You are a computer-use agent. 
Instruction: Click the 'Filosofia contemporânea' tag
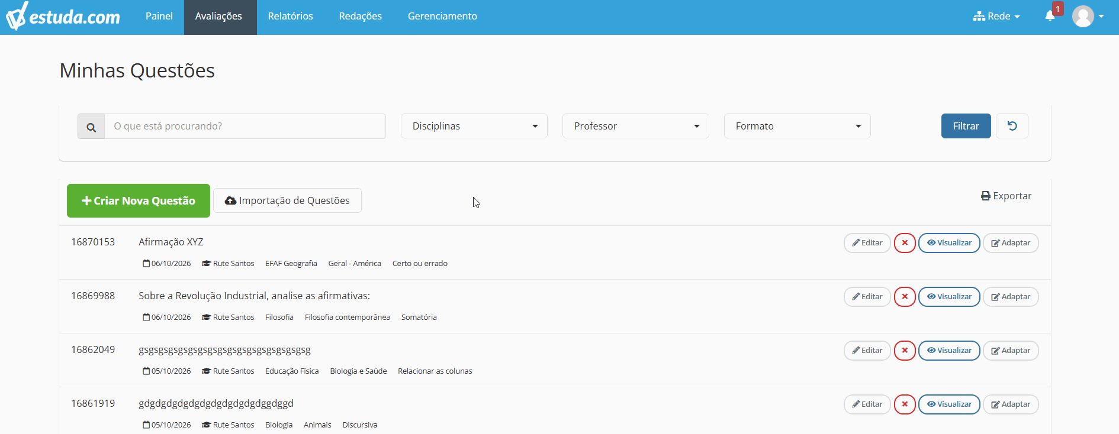(348, 318)
